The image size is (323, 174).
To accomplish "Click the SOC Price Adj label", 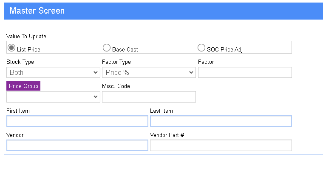I will coord(225,50).
